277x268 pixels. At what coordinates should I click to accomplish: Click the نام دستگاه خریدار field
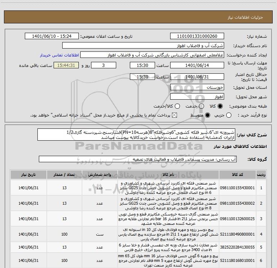tap(143, 46)
